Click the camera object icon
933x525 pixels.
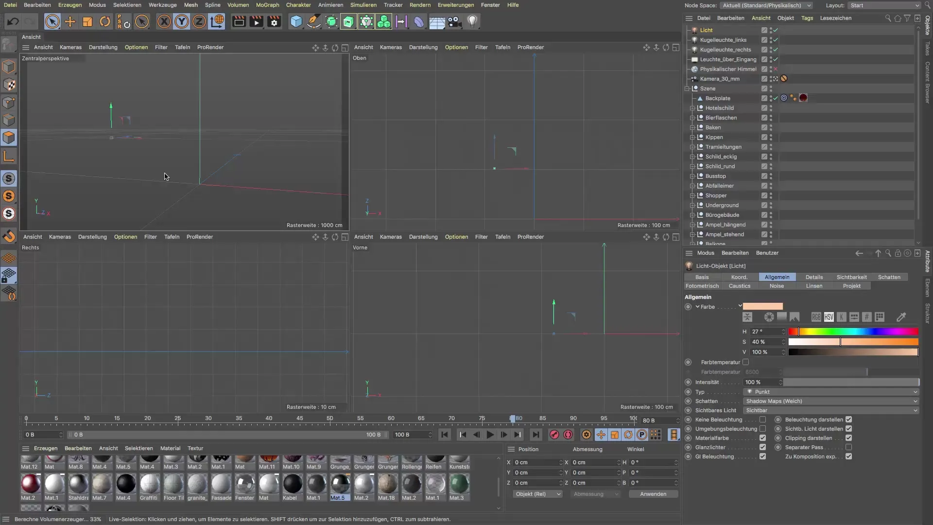pos(454,21)
